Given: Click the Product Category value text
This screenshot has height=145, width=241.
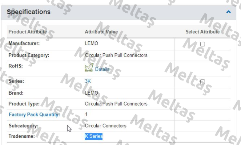Looking at the screenshot, I should (116, 55).
